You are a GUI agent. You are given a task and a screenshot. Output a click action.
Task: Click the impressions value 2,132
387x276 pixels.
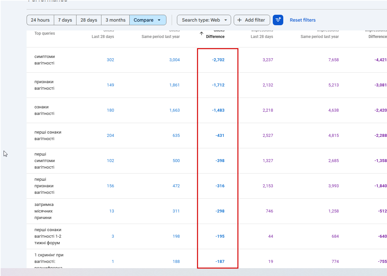pos(268,85)
